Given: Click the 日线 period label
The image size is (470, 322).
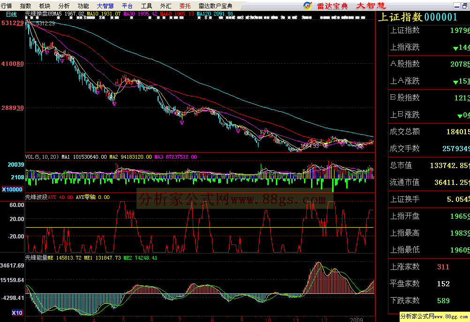Looking at the screenshot, I should tap(11, 14).
